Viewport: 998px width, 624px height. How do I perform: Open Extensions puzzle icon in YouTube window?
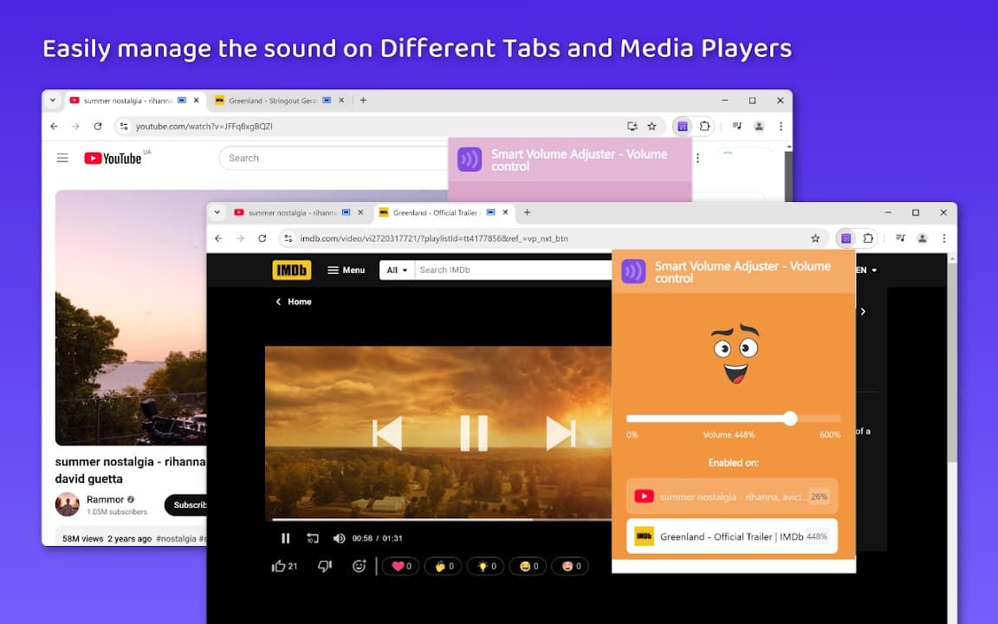coord(704,126)
